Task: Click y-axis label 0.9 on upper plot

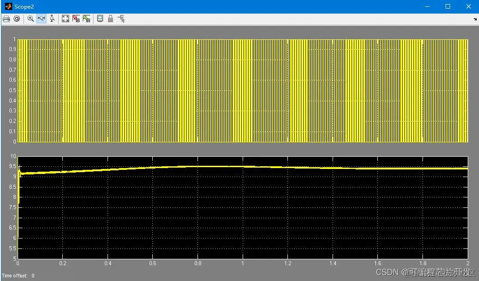Action: (x=13, y=49)
